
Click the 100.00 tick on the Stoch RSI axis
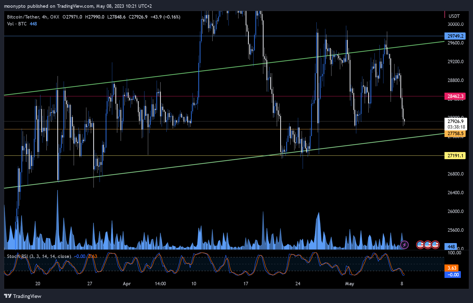click(x=454, y=253)
